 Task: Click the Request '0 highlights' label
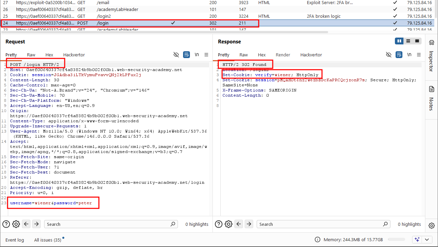[x=197, y=224]
